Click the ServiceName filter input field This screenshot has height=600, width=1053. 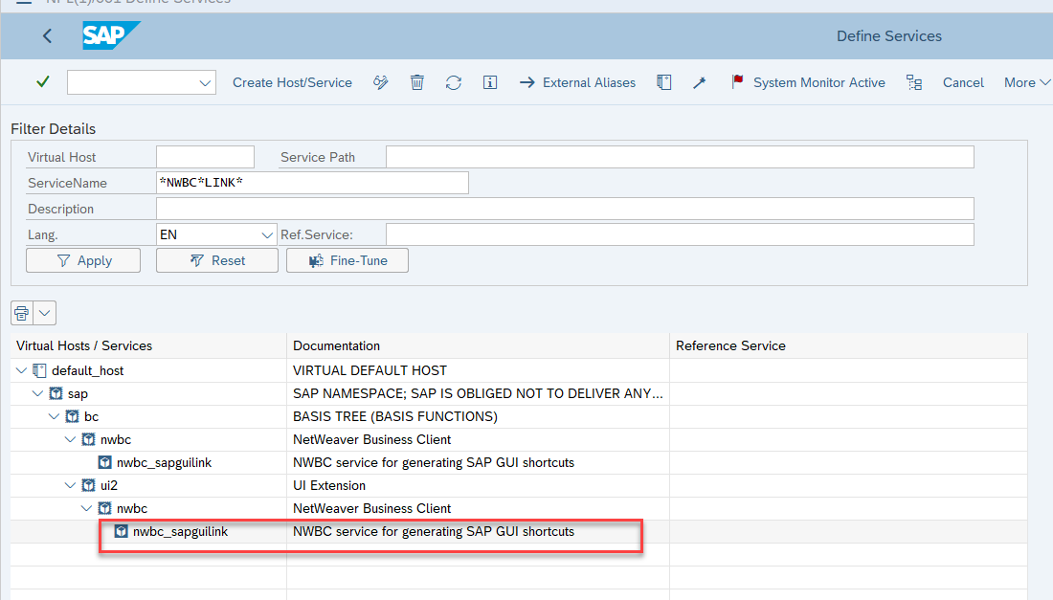(x=312, y=182)
